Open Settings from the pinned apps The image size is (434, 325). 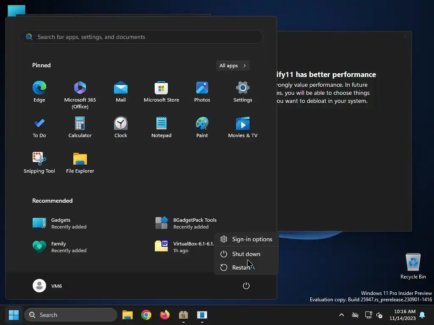[x=243, y=92]
